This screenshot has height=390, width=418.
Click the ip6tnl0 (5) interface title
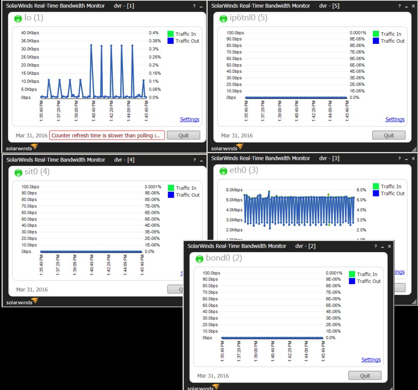[x=248, y=18]
